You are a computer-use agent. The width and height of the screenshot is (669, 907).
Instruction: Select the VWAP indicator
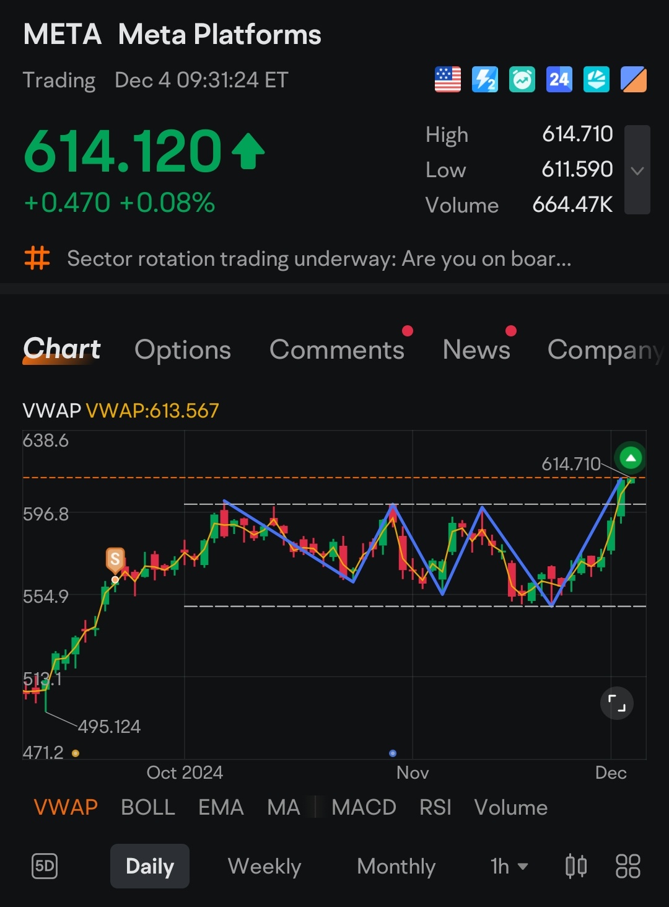click(66, 807)
